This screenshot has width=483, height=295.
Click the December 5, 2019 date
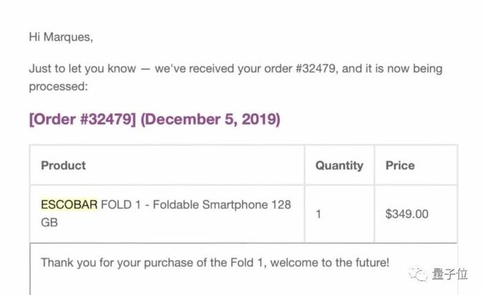pos(210,119)
